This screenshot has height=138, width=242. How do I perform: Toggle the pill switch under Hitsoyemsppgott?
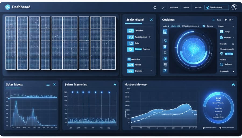point(229,54)
